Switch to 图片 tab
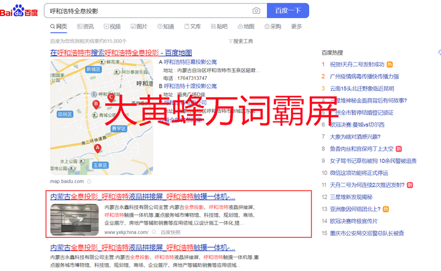 (139, 26)
